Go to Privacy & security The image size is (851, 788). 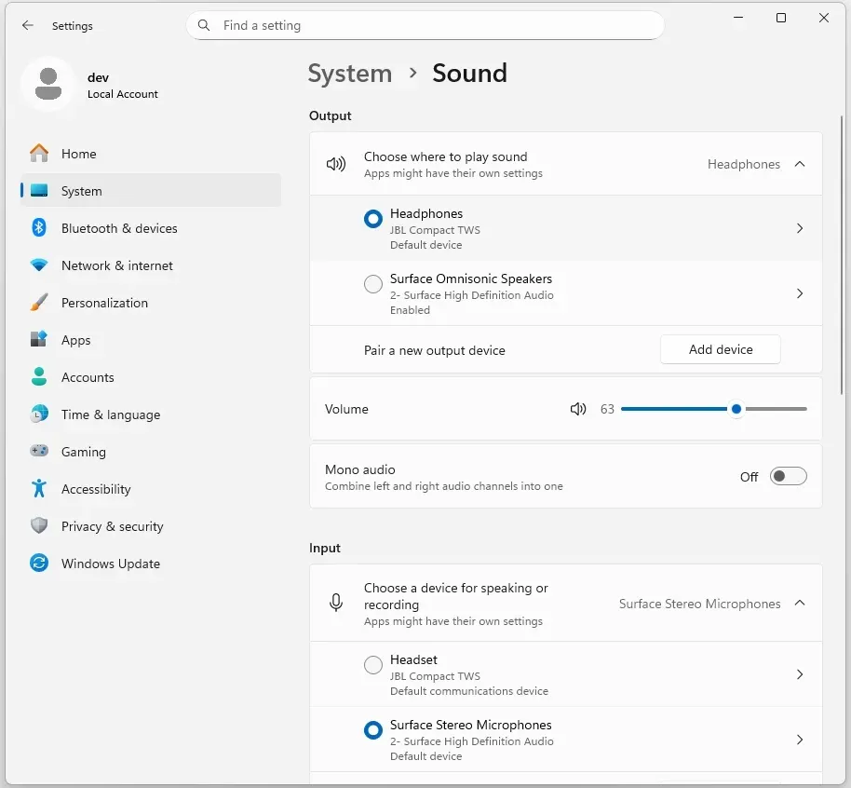151,526
